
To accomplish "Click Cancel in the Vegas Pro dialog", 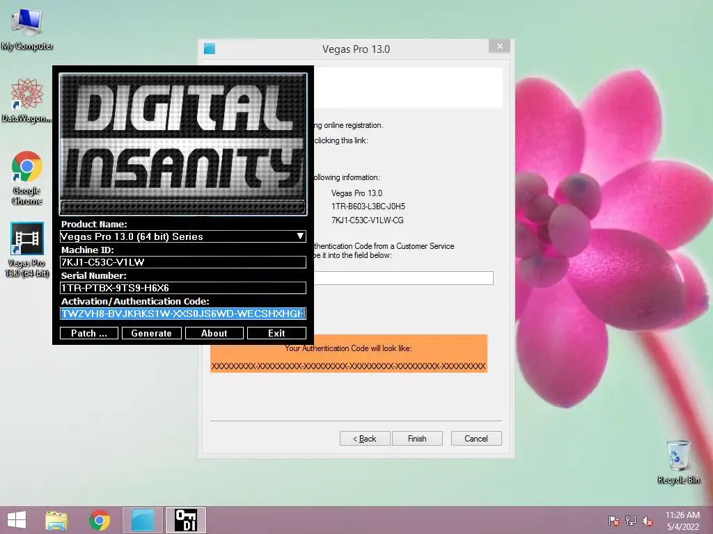I will [x=476, y=439].
